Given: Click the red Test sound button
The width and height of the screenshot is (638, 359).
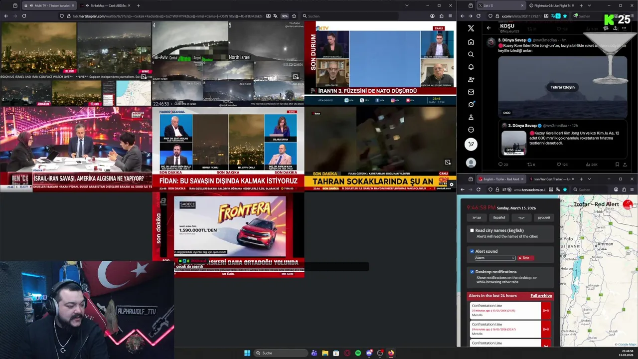Looking at the screenshot, I should click(x=525, y=258).
